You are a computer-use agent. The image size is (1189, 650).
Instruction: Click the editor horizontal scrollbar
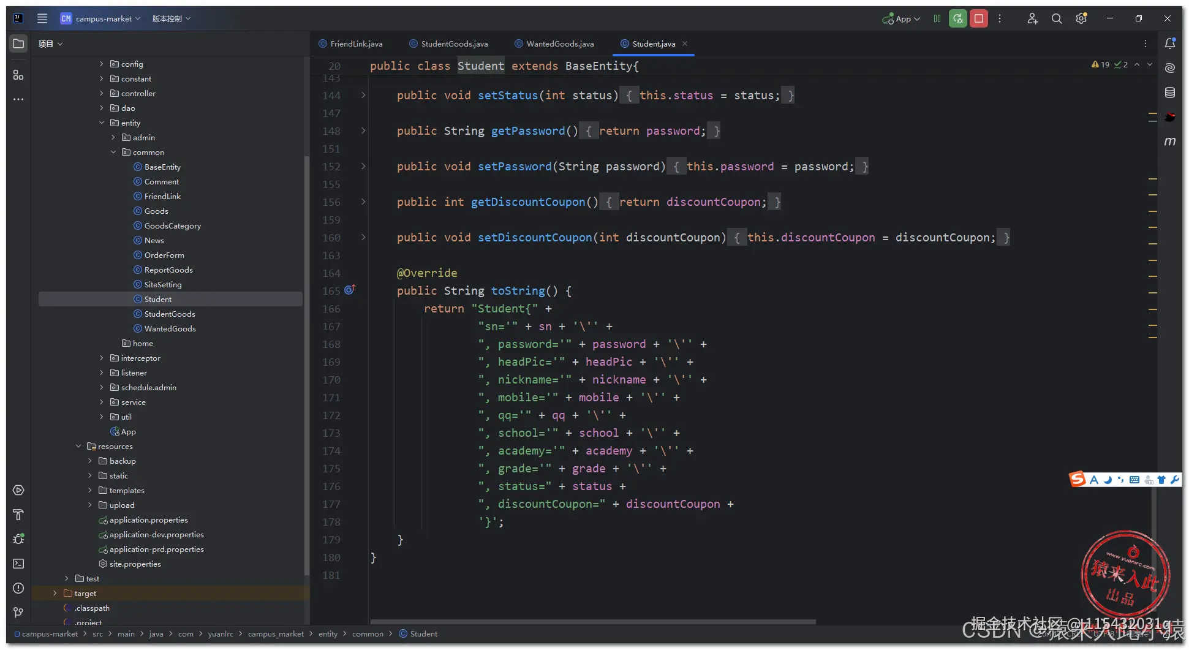[x=593, y=622]
